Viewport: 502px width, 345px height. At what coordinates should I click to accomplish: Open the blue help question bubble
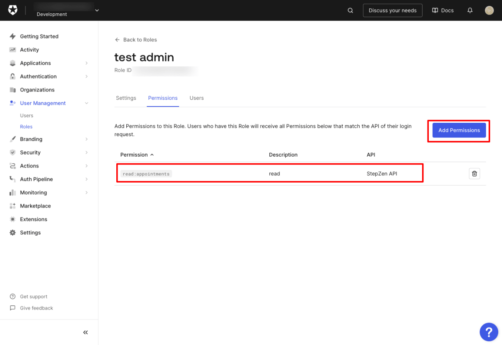pos(489,332)
